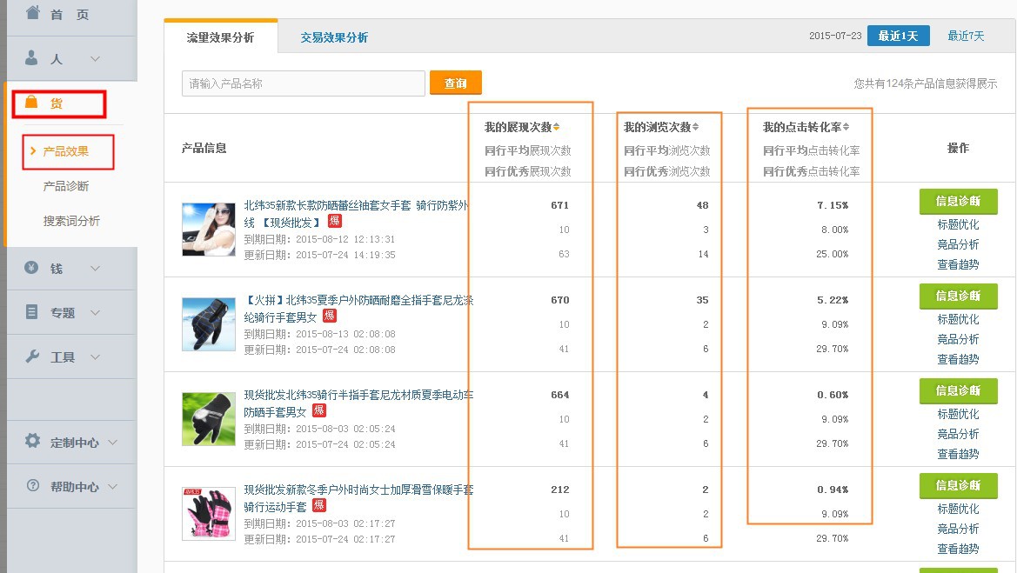The width and height of the screenshot is (1017, 573).
Task: Open product title 【火拼】北纬35夏季户外防晒
Action: [x=358, y=308]
